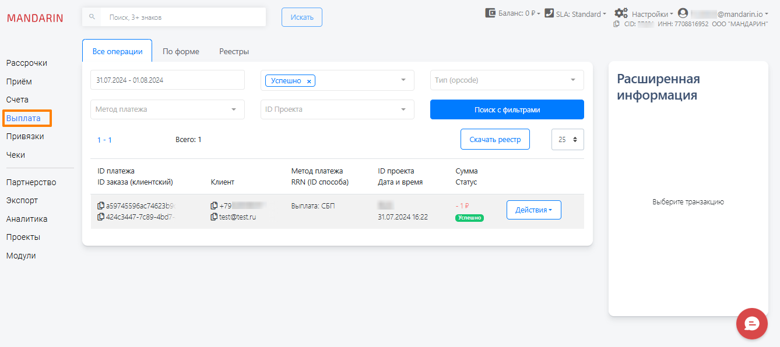Screen dimensions: 780x347
Task: Click the date range input field
Action: (x=167, y=80)
